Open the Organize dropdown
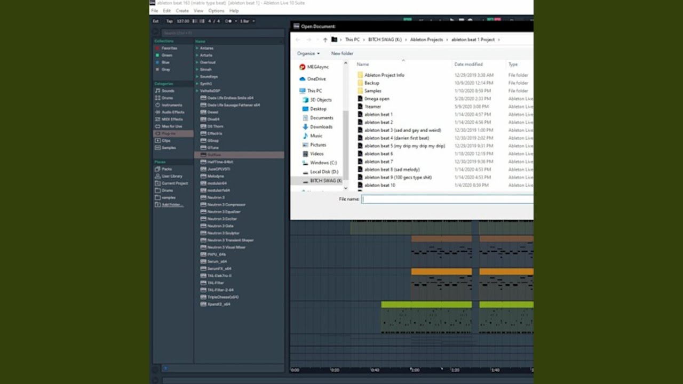Image resolution: width=683 pixels, height=384 pixels. 308,53
